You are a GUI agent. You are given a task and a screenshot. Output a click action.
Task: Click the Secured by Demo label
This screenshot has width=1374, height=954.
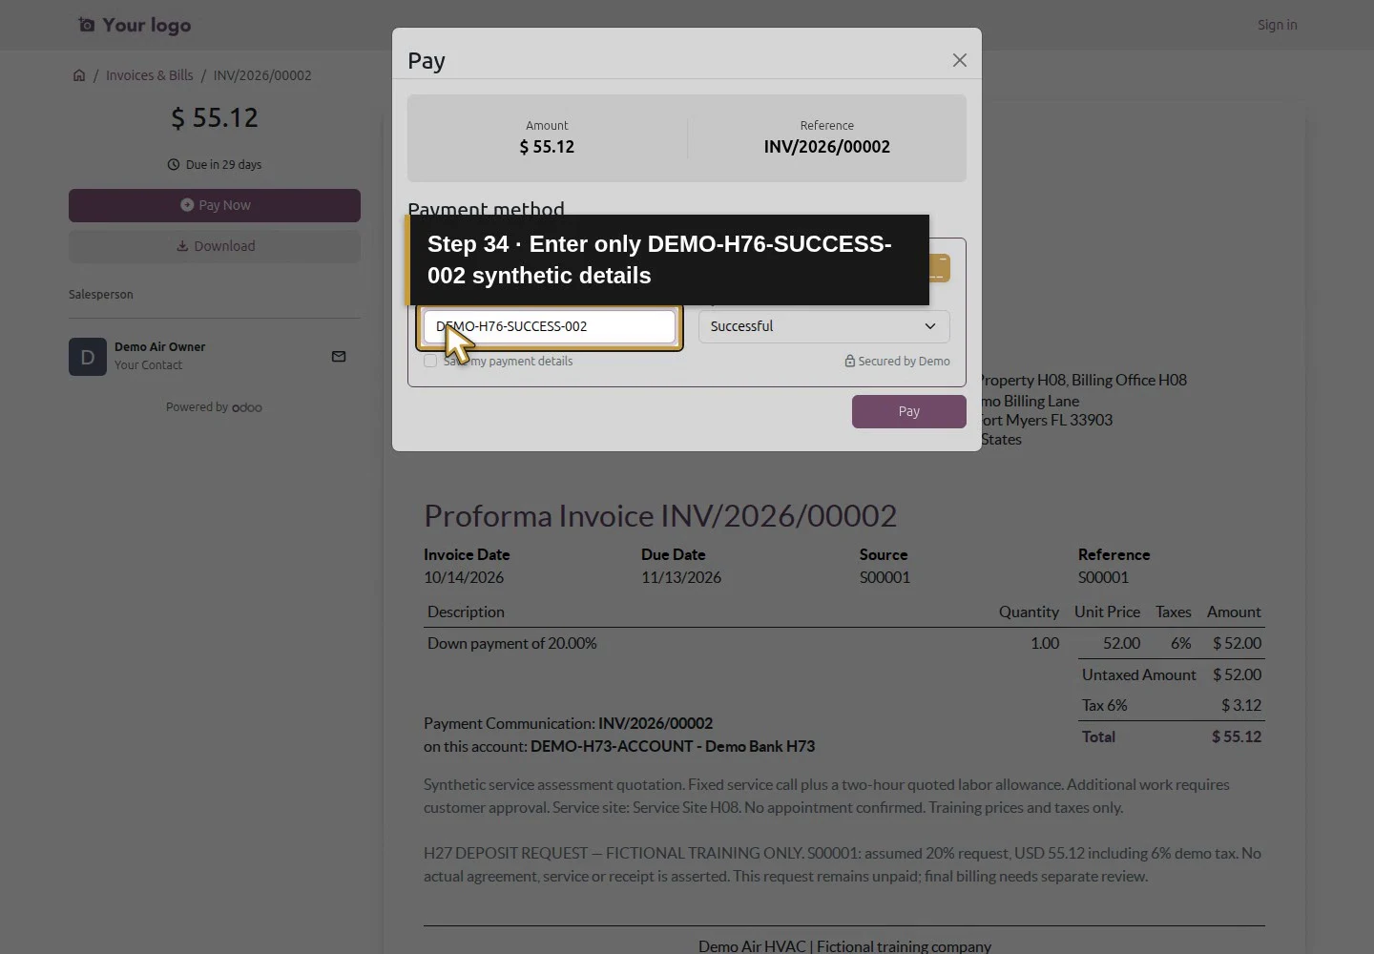coord(904,361)
